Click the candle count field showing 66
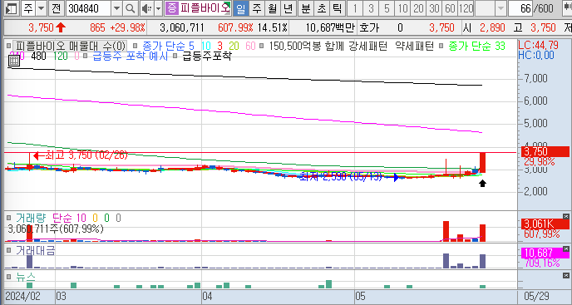Image resolution: width=572 pixels, height=305 pixels. (520, 8)
